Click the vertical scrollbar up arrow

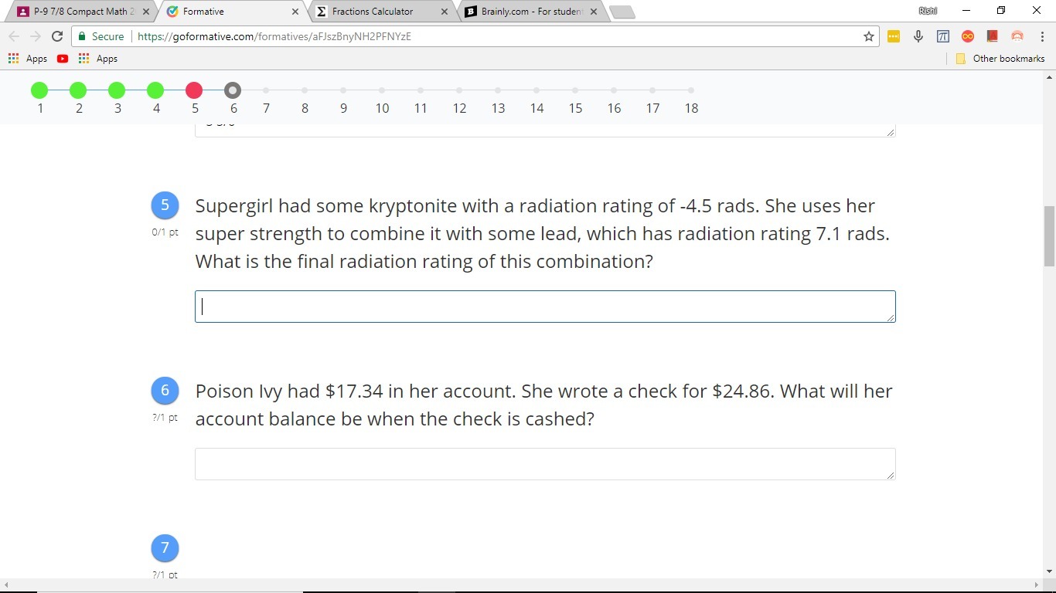pyautogui.click(x=1049, y=77)
